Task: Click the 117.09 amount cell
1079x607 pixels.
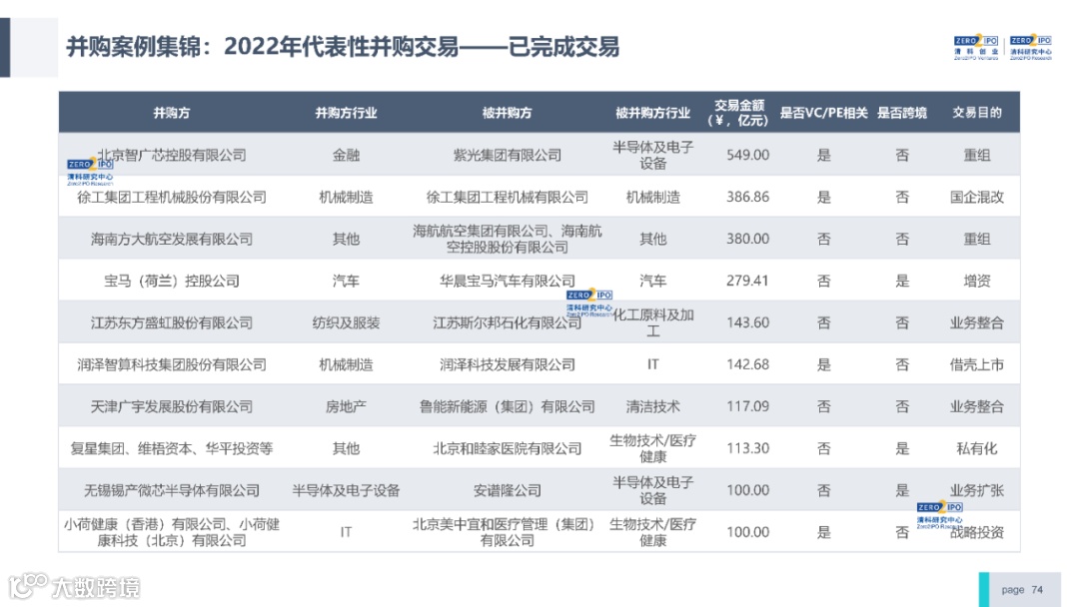Action: point(748,406)
